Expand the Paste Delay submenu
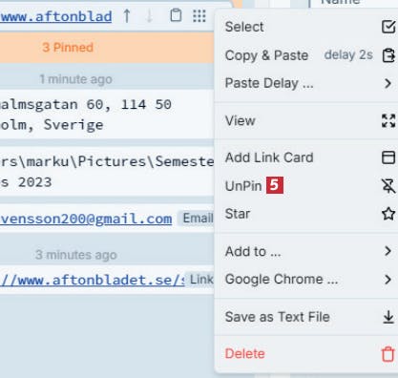Screen dimensions: 398x378 [x=306, y=83]
